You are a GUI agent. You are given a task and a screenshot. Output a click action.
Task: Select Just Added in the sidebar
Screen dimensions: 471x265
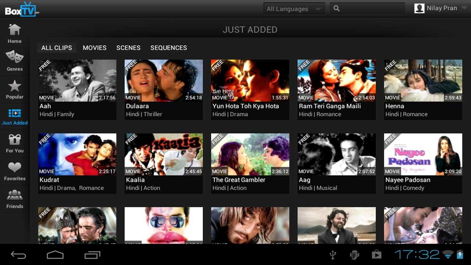tap(15, 117)
